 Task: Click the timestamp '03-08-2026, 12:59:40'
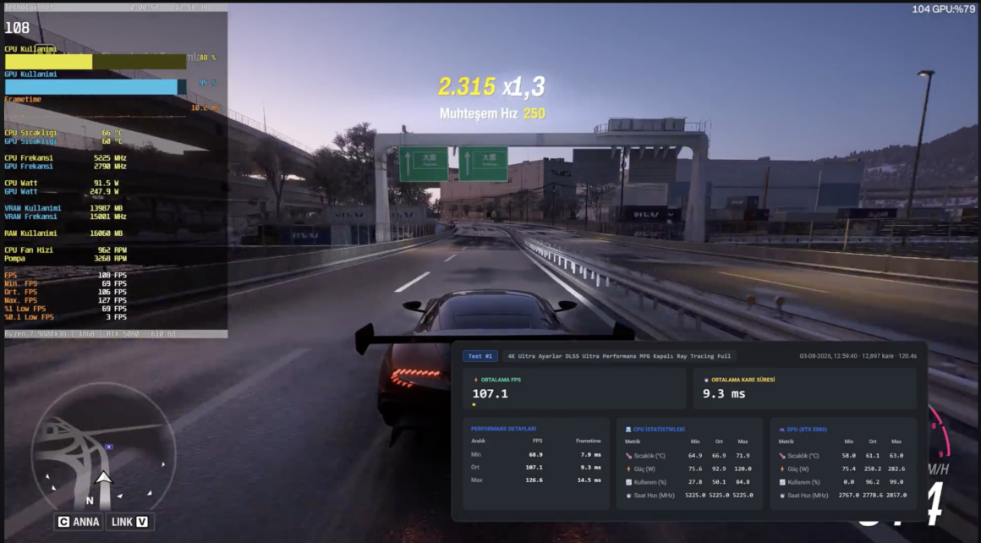click(828, 356)
